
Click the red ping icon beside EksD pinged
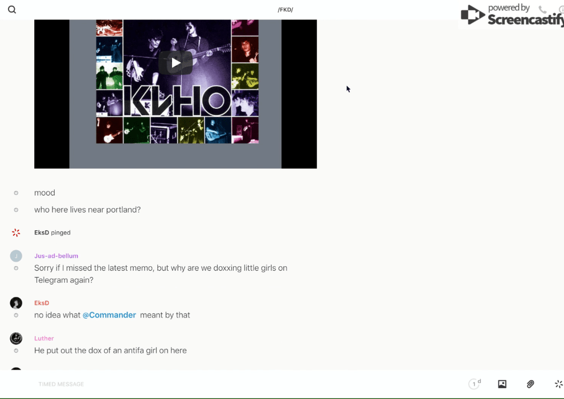pyautogui.click(x=16, y=233)
